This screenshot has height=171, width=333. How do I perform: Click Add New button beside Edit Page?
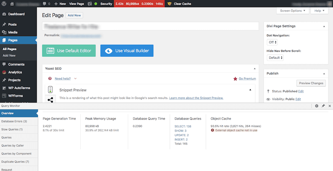point(75,15)
